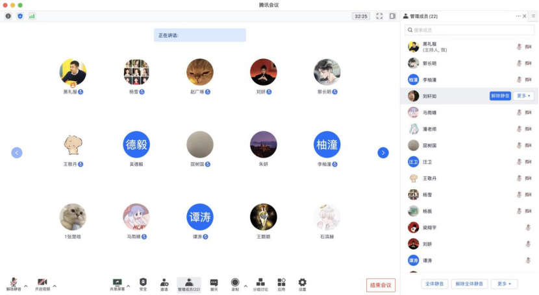
Task: Open settings (设置) gear icon
Action: click(x=302, y=284)
